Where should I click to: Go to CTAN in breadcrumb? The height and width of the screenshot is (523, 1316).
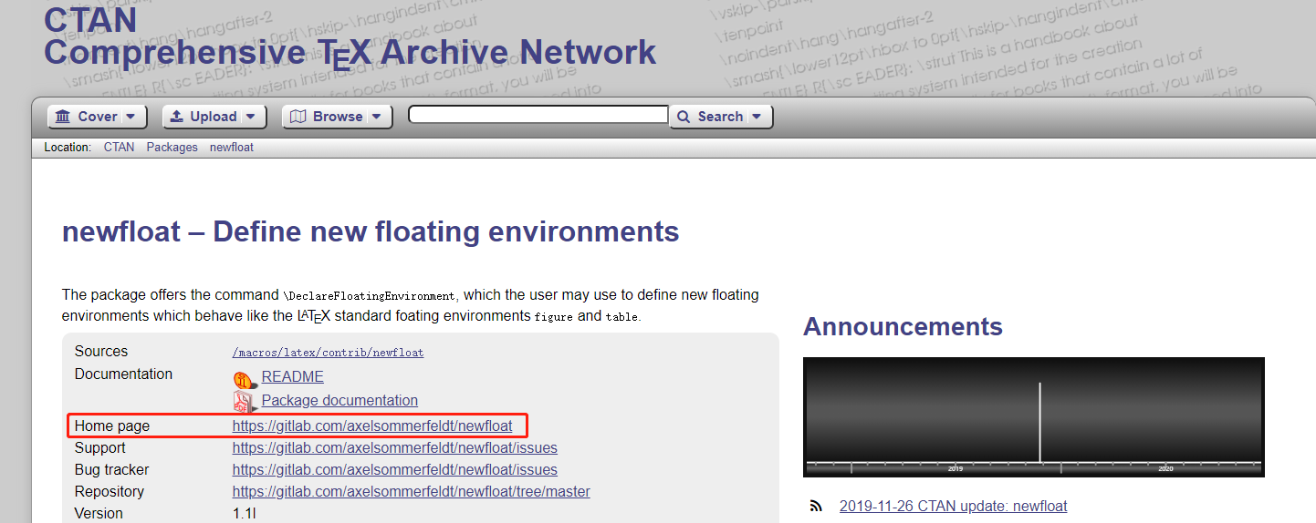point(119,147)
